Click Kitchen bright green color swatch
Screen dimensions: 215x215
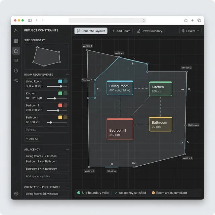60,93
